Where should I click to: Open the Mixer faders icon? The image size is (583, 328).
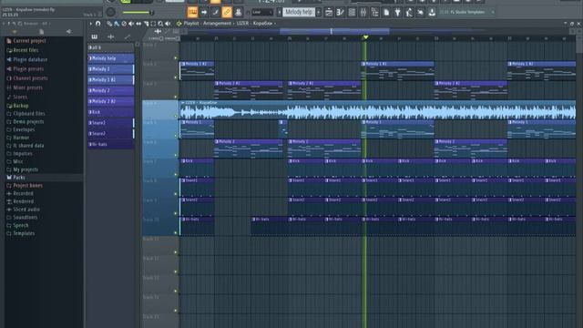point(363,12)
